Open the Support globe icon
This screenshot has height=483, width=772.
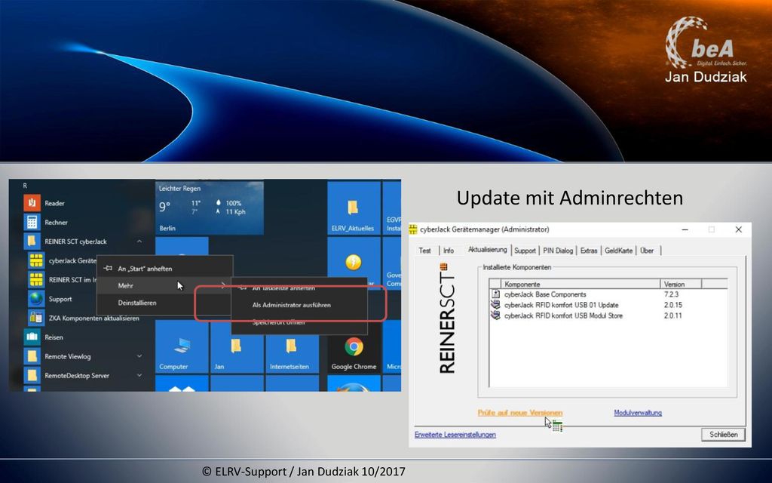coord(36,299)
